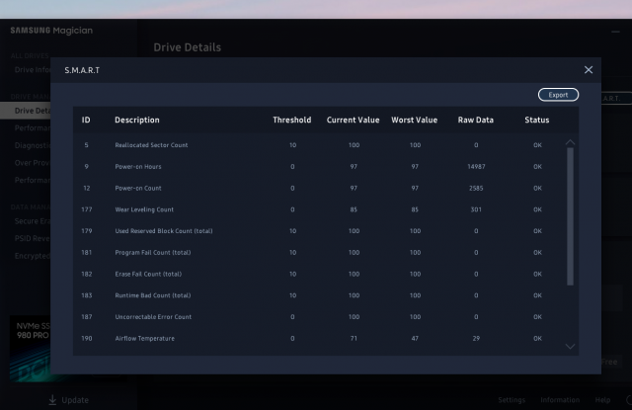The width and height of the screenshot is (632, 410).
Task: Open Settings in the footer
Action: pyautogui.click(x=512, y=400)
